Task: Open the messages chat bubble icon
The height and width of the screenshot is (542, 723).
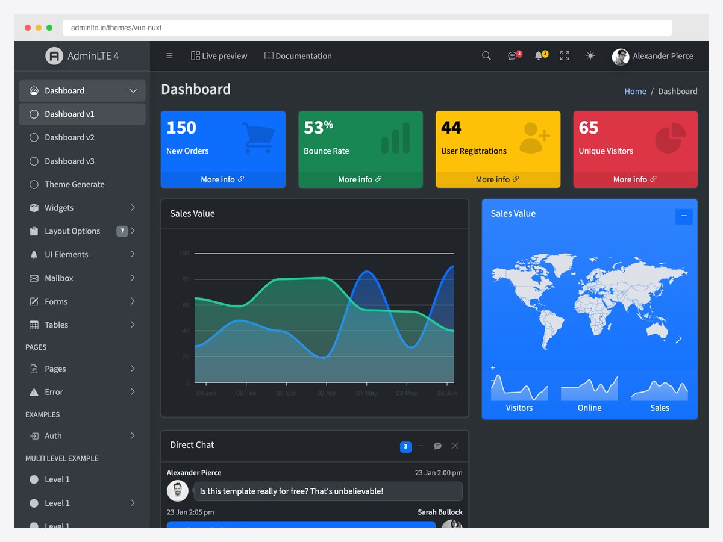Action: point(512,55)
